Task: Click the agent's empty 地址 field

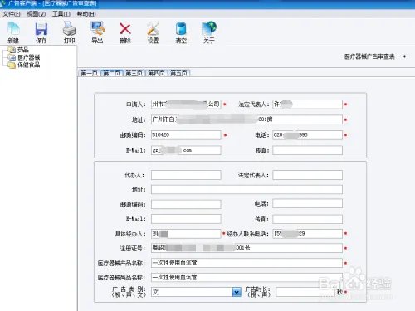Action: 247,189
